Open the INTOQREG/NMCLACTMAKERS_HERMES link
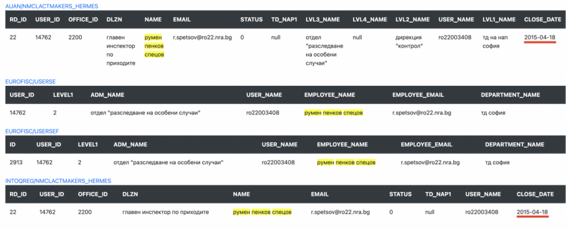The width and height of the screenshot is (566, 229). click(x=58, y=181)
